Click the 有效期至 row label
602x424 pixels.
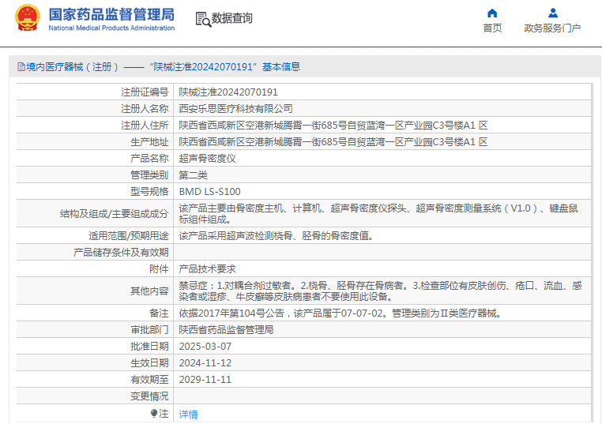pyautogui.click(x=149, y=380)
